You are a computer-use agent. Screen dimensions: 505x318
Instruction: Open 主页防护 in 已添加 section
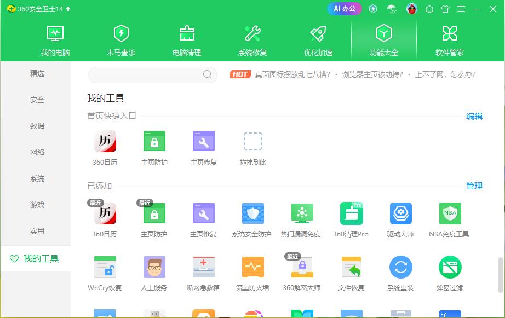(154, 220)
